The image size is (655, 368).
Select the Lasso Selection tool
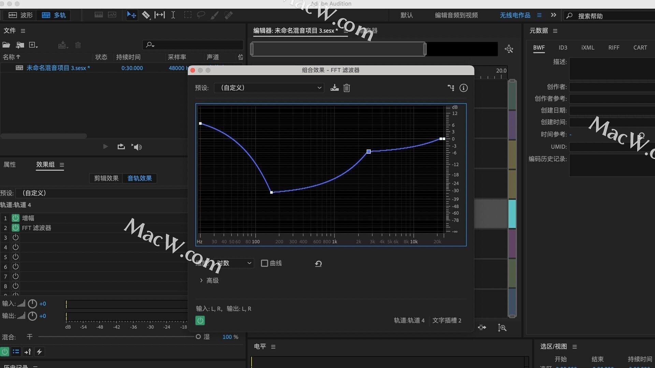[201, 15]
